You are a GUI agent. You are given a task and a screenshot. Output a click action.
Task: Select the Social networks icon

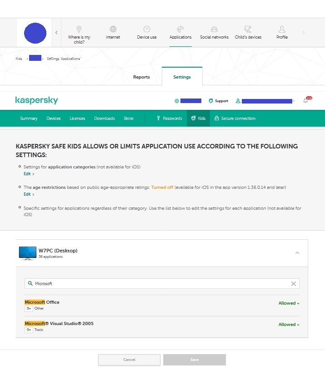(x=214, y=29)
